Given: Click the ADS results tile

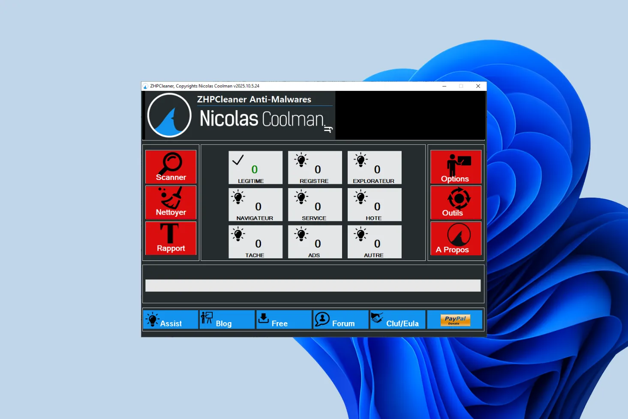Looking at the screenshot, I should (315, 242).
